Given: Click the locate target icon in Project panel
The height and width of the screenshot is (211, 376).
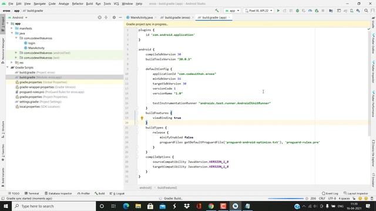Looking at the screenshot, I should coord(99,18).
